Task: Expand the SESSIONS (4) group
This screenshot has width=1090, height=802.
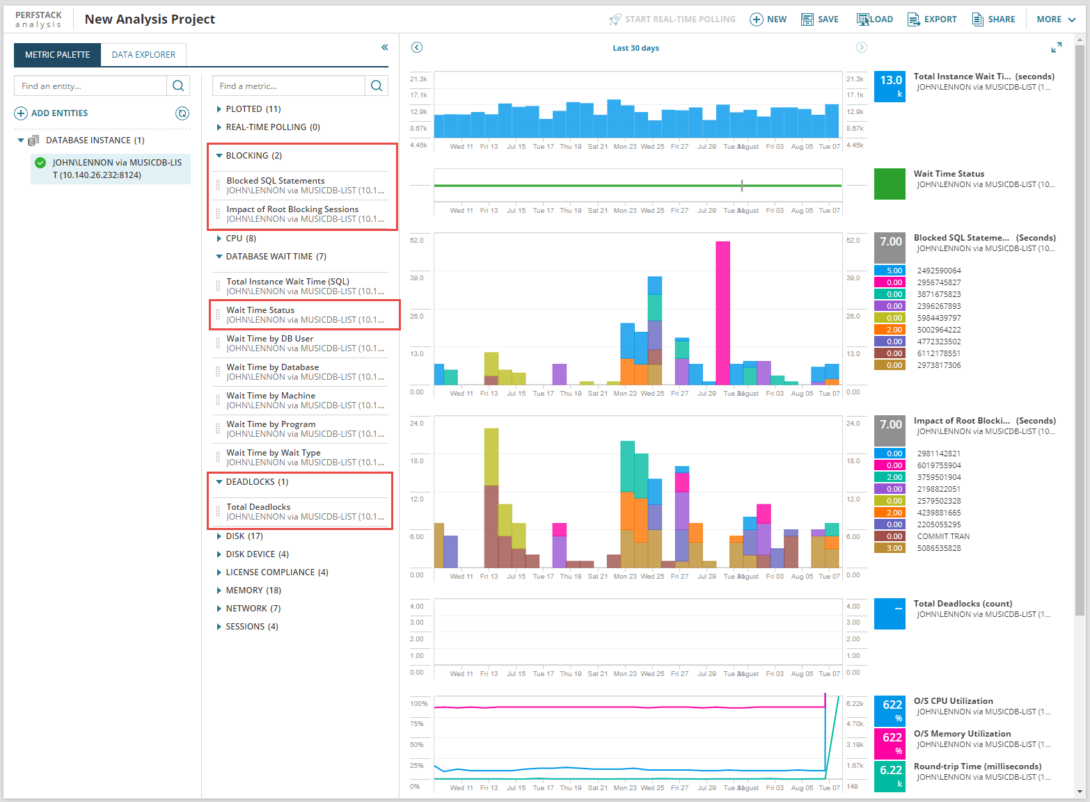Action: point(219,627)
